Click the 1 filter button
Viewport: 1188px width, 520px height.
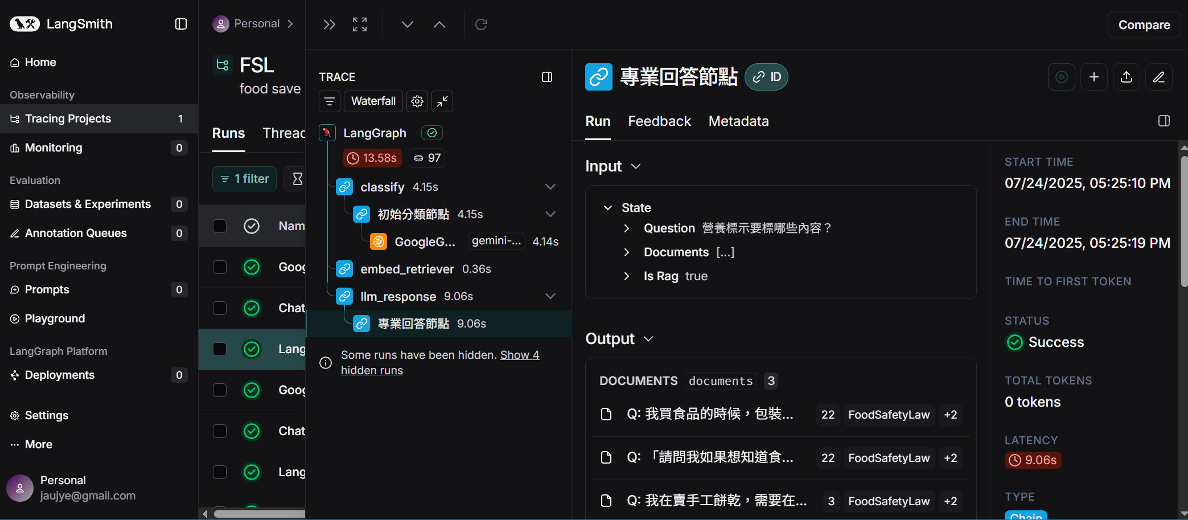pos(244,179)
